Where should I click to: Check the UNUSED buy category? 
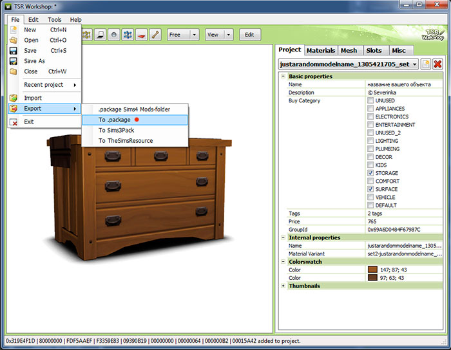pyautogui.click(x=370, y=100)
